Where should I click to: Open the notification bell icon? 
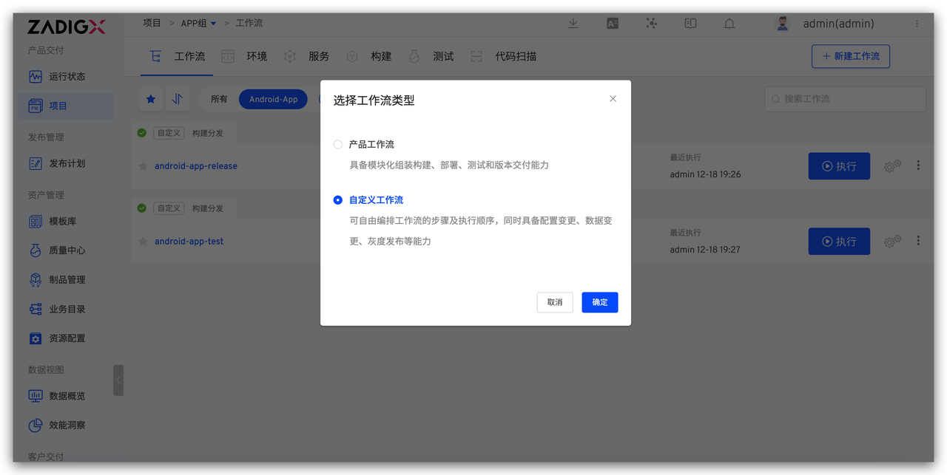pyautogui.click(x=729, y=24)
